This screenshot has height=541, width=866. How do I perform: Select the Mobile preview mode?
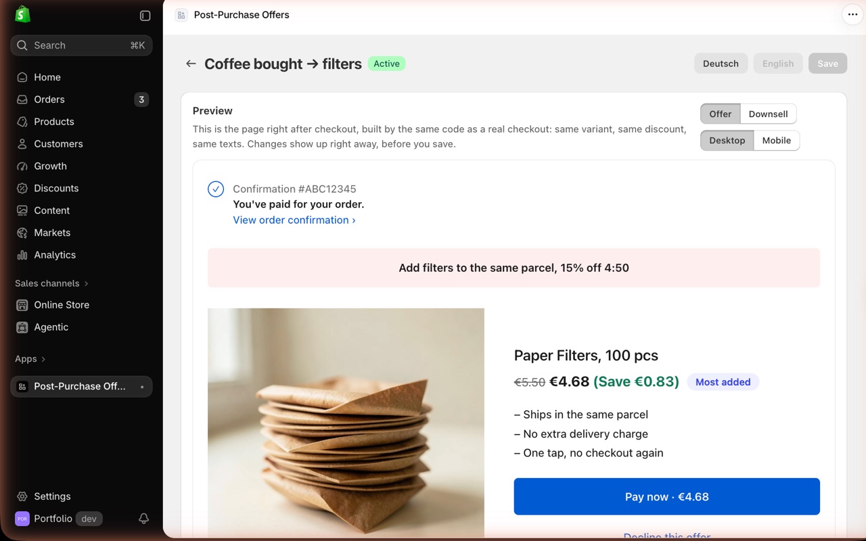pos(777,140)
